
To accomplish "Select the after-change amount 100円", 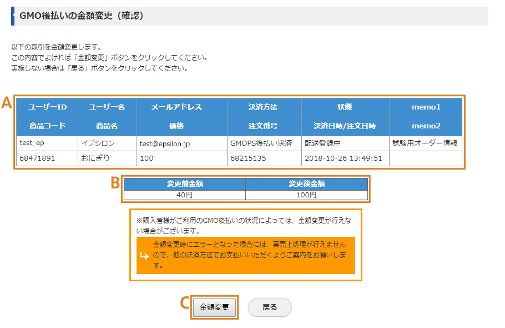I will (306, 195).
